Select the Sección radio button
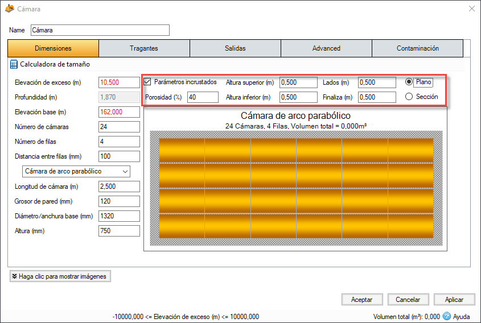 [x=409, y=97]
